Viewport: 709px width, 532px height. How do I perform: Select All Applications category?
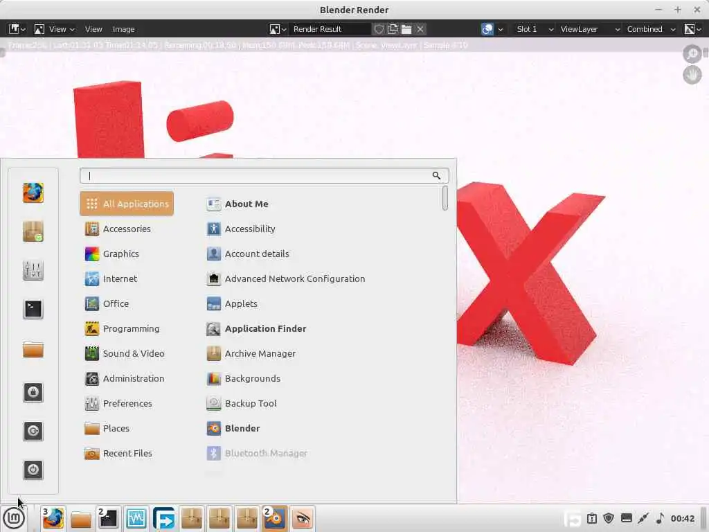(x=127, y=204)
